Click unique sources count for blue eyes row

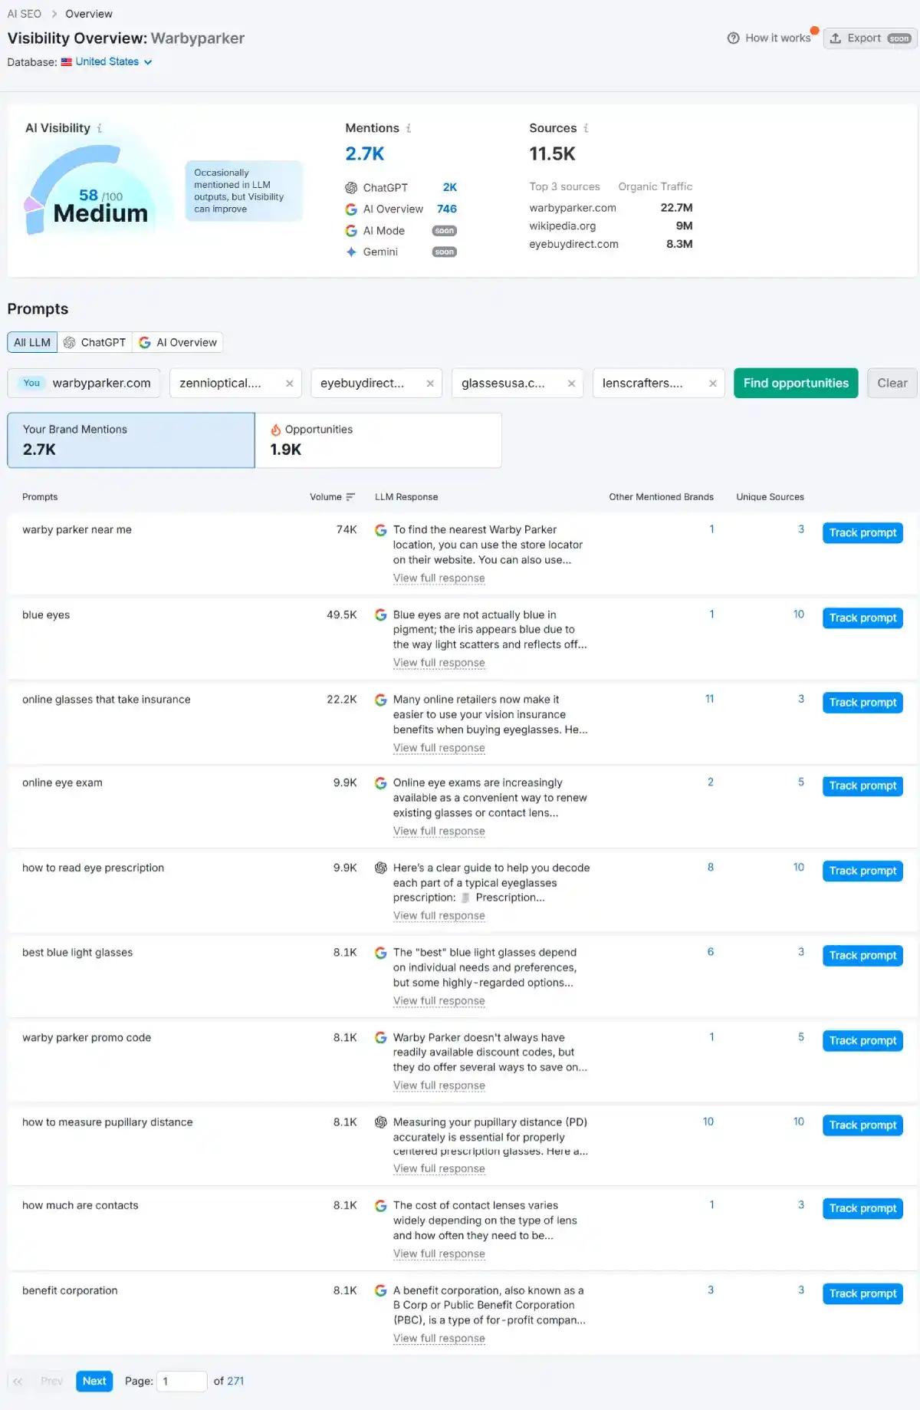coord(799,614)
